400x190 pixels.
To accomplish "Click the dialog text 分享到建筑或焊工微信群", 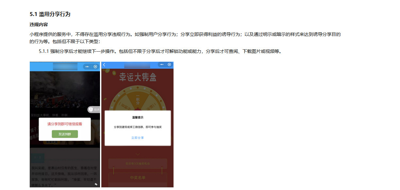I will coord(138,127).
